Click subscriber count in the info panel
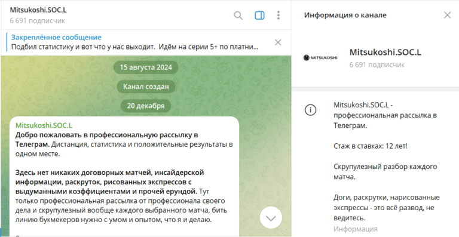 pos(377,65)
